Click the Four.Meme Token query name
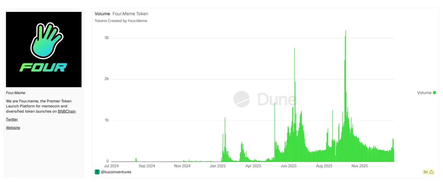Image resolution: width=443 pixels, height=182 pixels. click(130, 14)
